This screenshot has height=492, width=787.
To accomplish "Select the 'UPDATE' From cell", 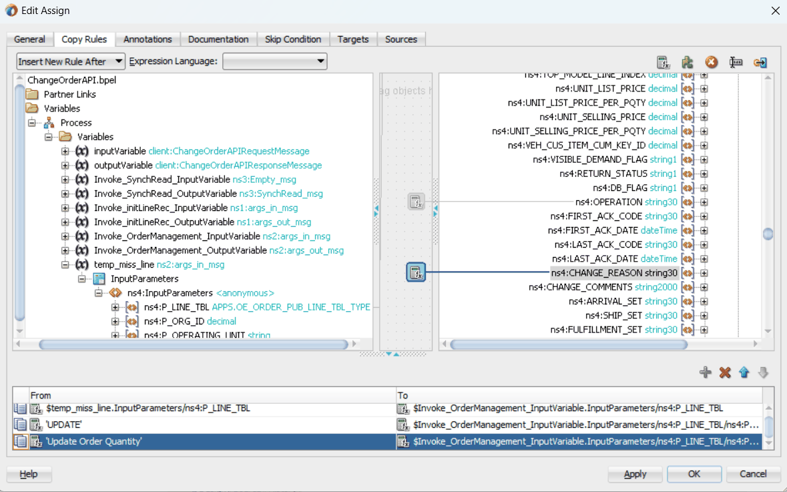I will (x=213, y=425).
